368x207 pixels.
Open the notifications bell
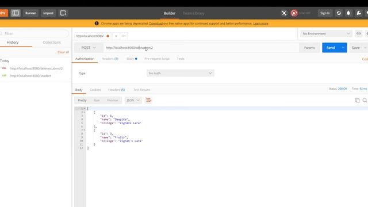(348, 13)
